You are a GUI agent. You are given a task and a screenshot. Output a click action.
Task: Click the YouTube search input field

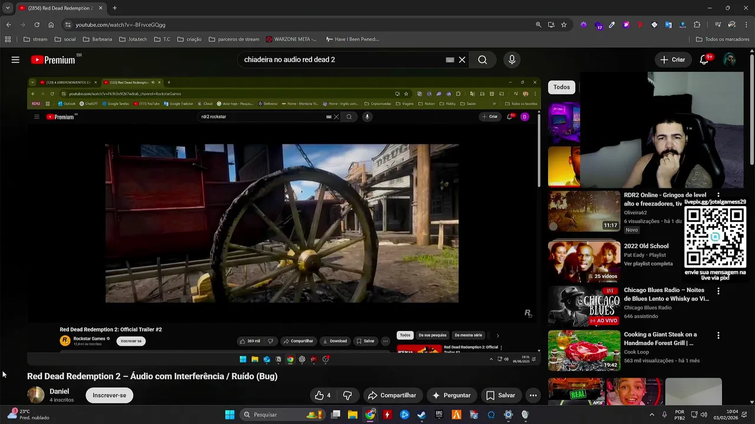[x=342, y=59]
